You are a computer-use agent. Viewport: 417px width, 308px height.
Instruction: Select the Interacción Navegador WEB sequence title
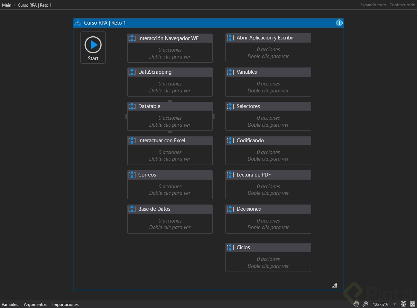[169, 38]
